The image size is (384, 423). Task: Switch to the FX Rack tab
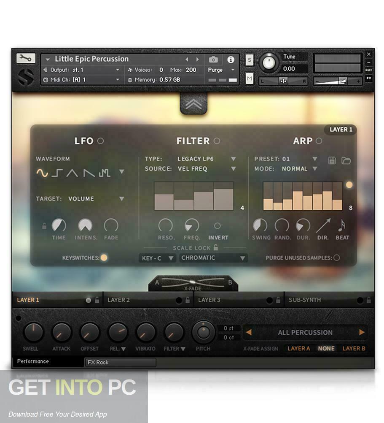coord(120,362)
